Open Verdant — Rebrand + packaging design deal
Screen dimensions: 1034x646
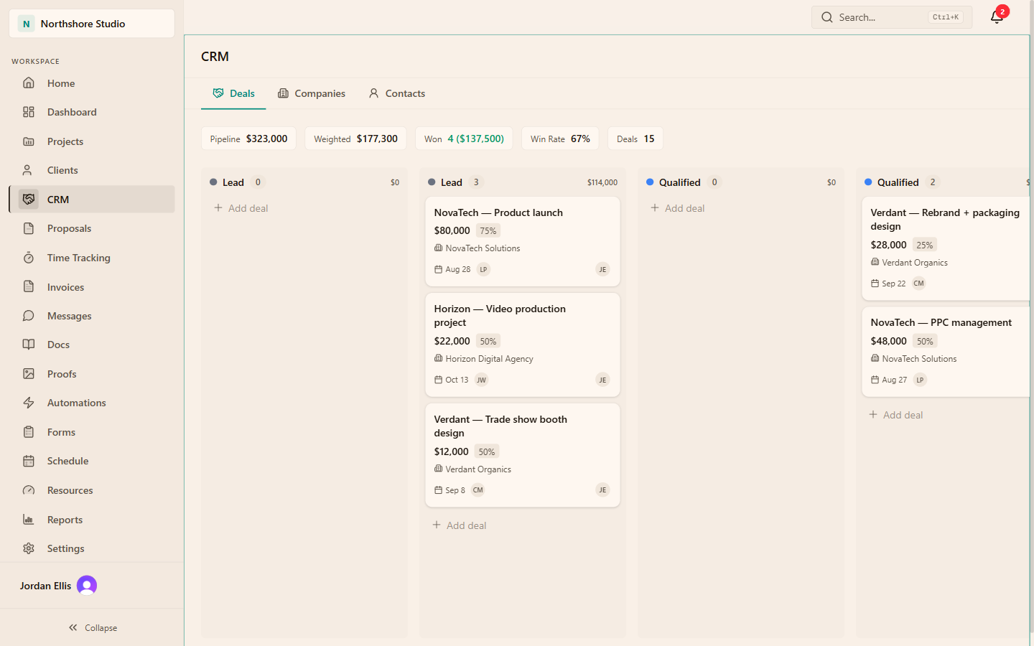pos(946,248)
